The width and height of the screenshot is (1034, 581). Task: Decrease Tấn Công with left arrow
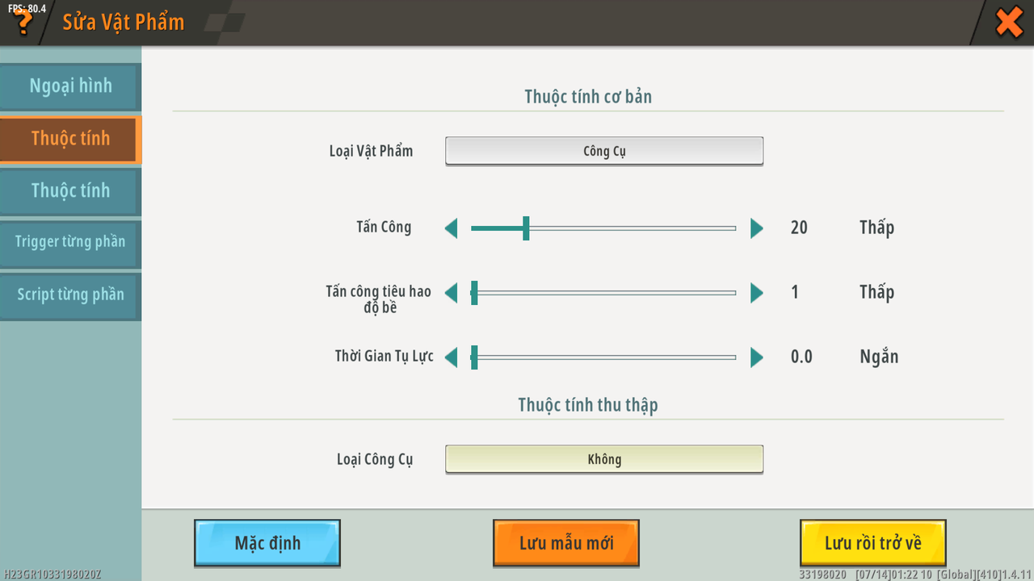[x=451, y=228]
